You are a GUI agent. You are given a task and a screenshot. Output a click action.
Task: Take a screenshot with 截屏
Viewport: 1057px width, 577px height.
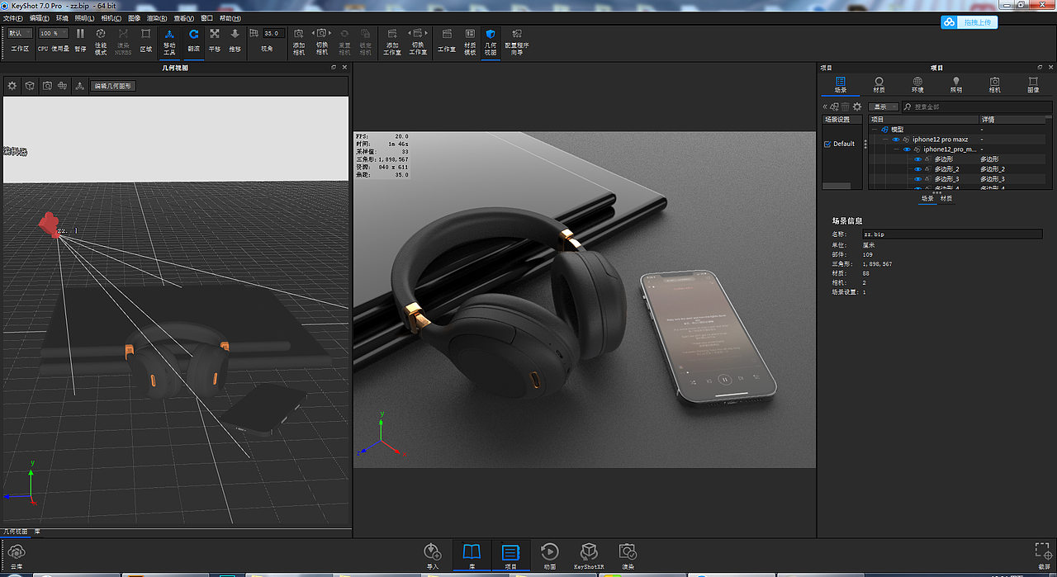click(1044, 556)
